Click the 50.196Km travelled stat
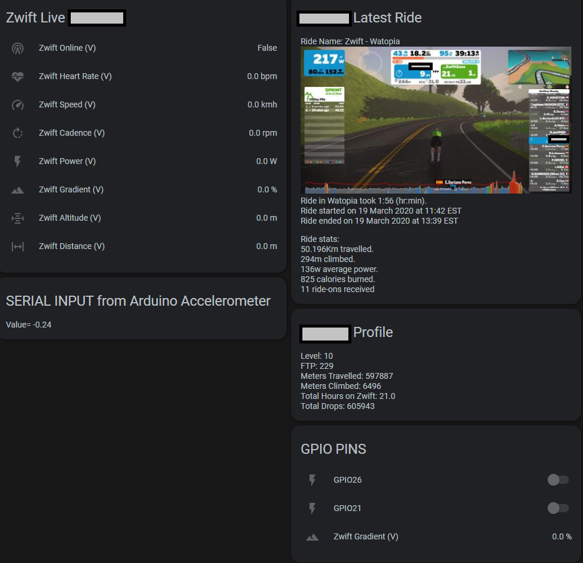 (337, 249)
